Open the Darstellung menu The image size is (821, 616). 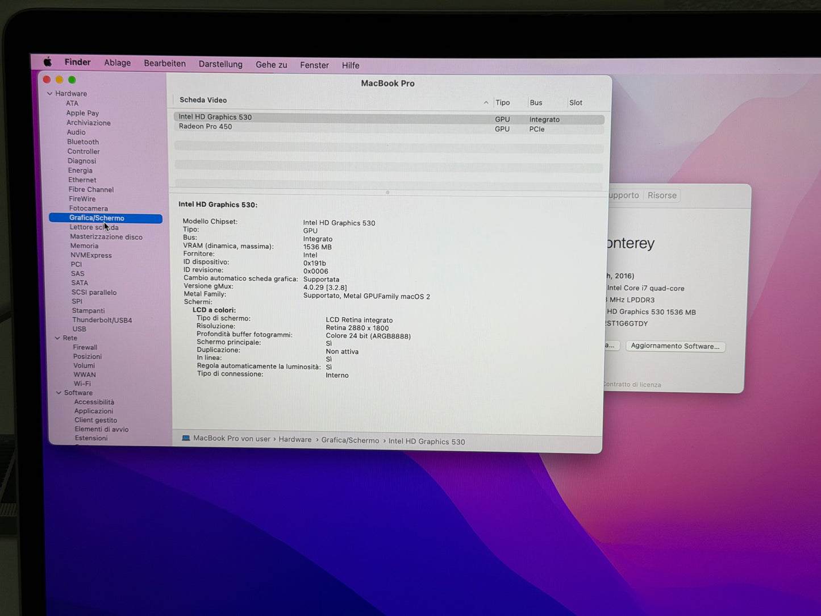pyautogui.click(x=220, y=64)
